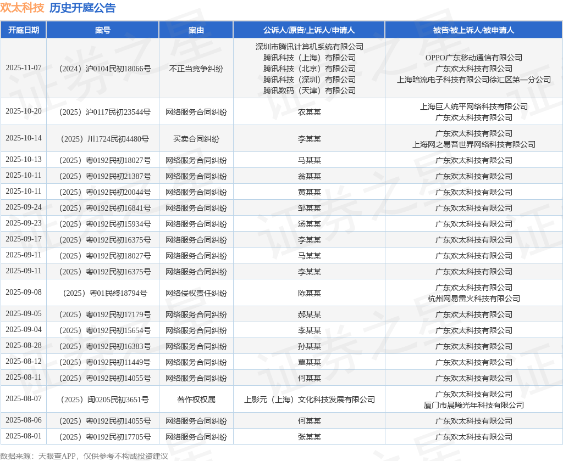This screenshot has width=563, height=461.
Task: Click defendant OPPO广东移动通信有限公司
Action: click(473, 58)
